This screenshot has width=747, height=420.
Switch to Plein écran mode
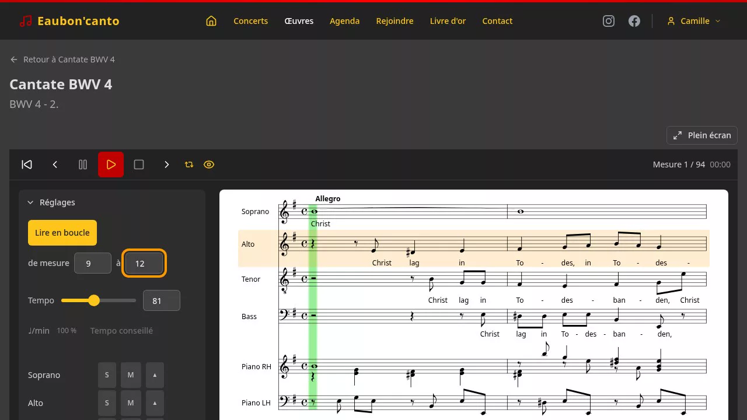coord(702,135)
